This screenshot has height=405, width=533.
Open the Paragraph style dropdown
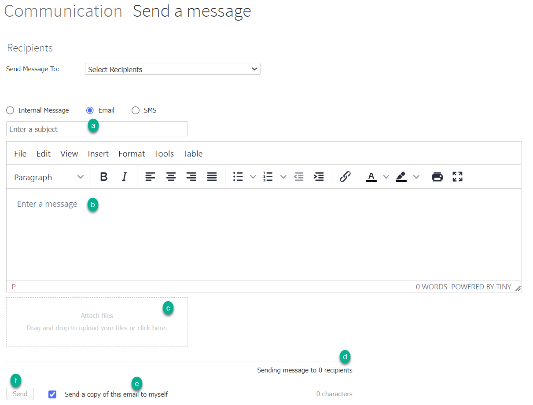48,176
